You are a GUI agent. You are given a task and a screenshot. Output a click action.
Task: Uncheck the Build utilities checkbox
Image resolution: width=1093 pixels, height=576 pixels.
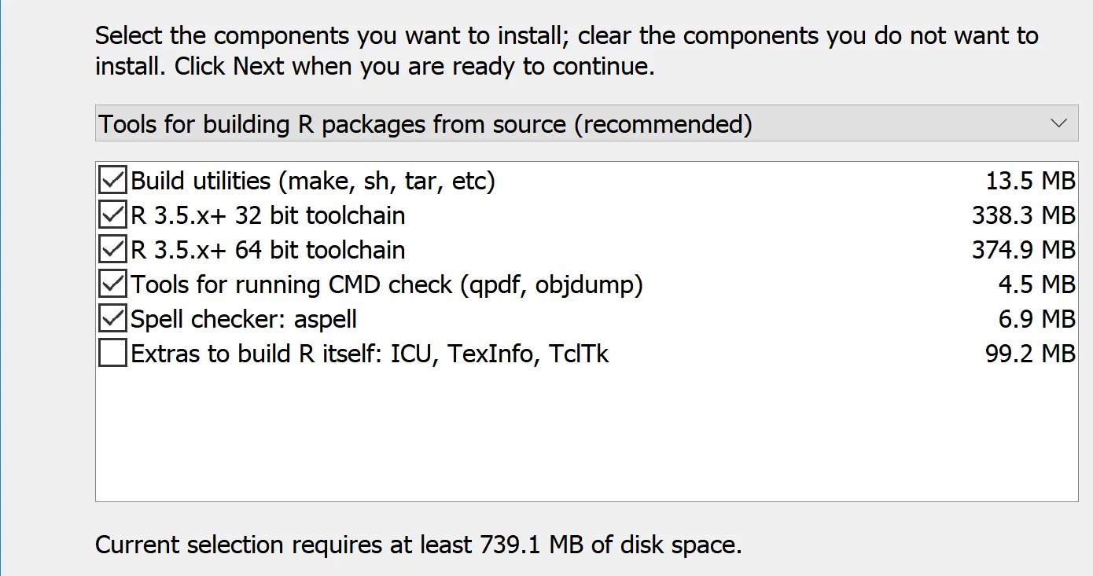pyautogui.click(x=112, y=181)
